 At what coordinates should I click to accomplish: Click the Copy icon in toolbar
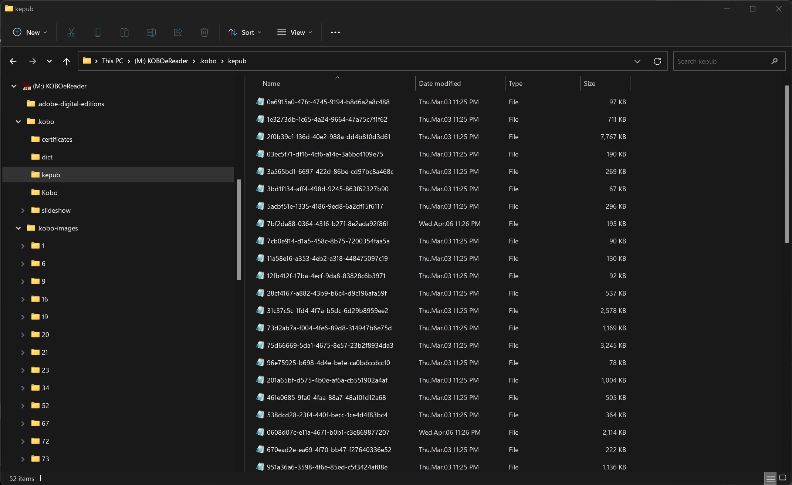point(98,33)
